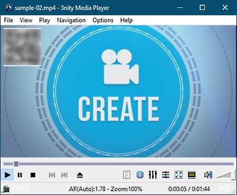Image resolution: width=237 pixels, height=195 pixels.
Task: Show media info with blue 'i' icon
Action: click(x=140, y=175)
